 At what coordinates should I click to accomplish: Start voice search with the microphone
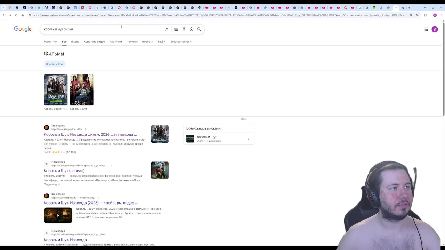(x=184, y=29)
